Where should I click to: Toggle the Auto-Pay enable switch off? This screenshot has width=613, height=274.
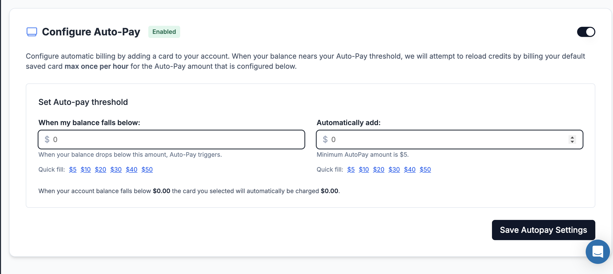click(x=586, y=32)
